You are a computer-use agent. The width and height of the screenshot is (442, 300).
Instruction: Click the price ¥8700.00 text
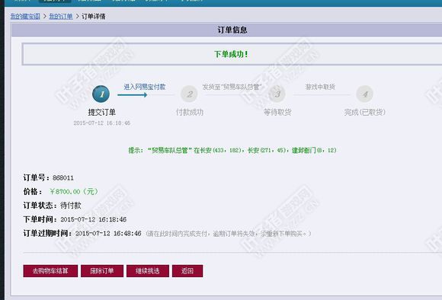[x=74, y=192]
